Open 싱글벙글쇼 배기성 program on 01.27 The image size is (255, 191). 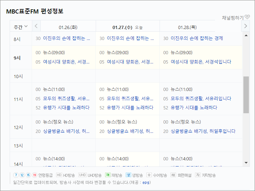[130, 131]
